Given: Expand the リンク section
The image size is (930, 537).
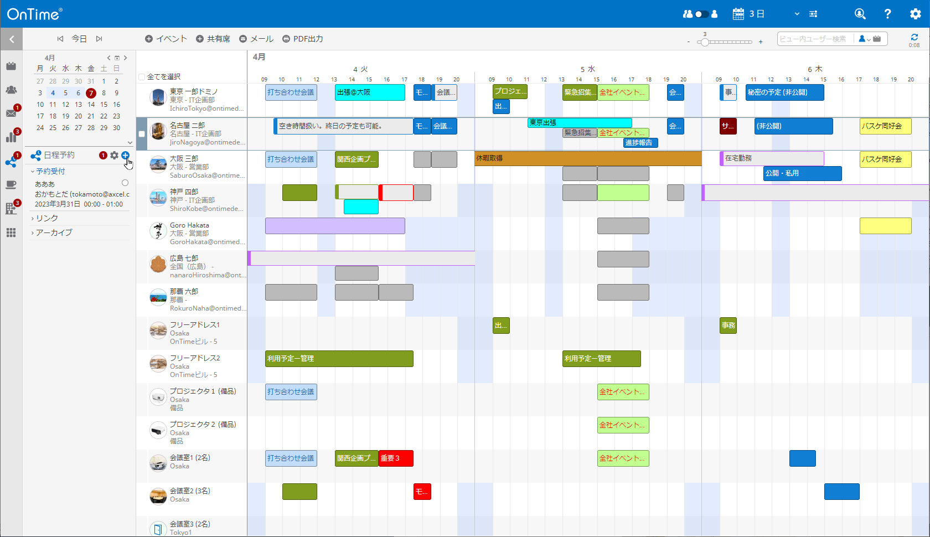Looking at the screenshot, I should [x=46, y=218].
